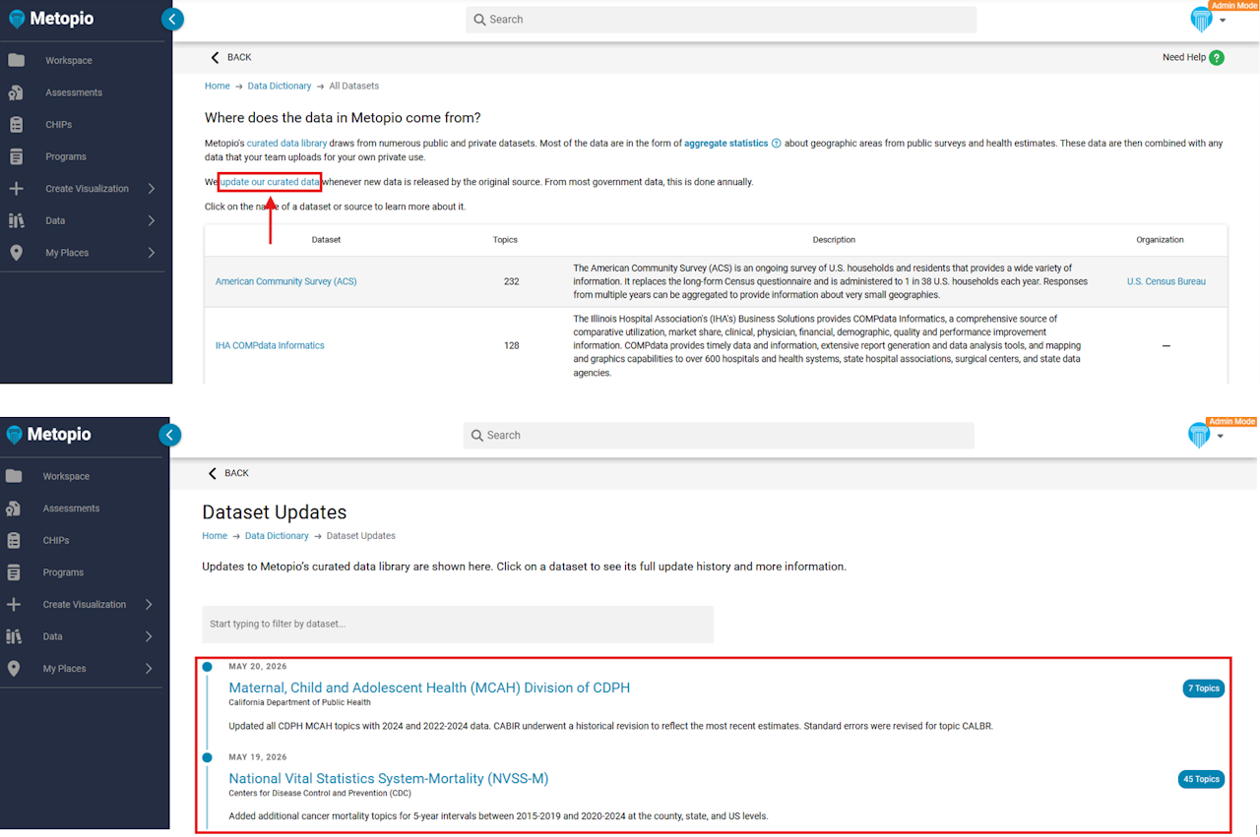Click the Create Visualization plus icon on All Datasets page
The height and width of the screenshot is (837, 1260).
pos(16,189)
